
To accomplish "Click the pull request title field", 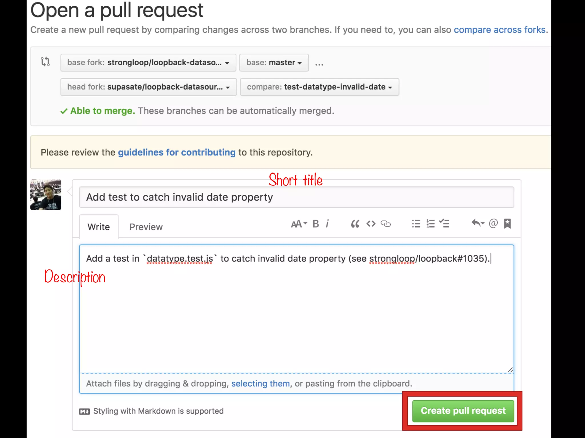I will click(x=296, y=197).
